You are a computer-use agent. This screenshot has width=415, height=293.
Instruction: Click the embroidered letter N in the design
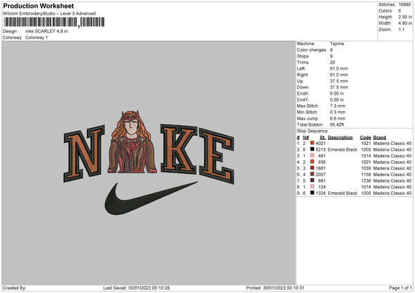[x=84, y=153]
